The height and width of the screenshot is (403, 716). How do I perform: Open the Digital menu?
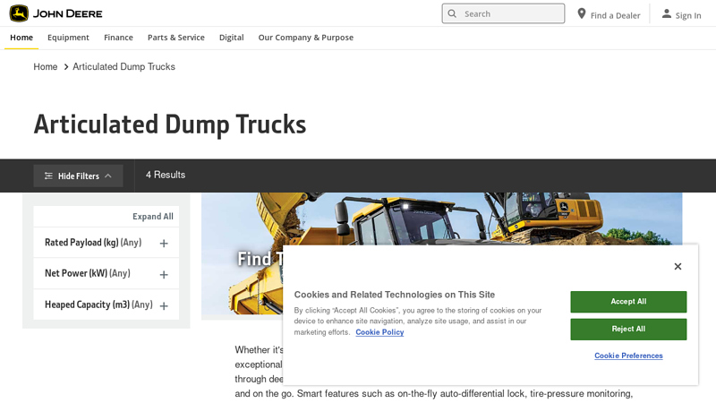[232, 38]
